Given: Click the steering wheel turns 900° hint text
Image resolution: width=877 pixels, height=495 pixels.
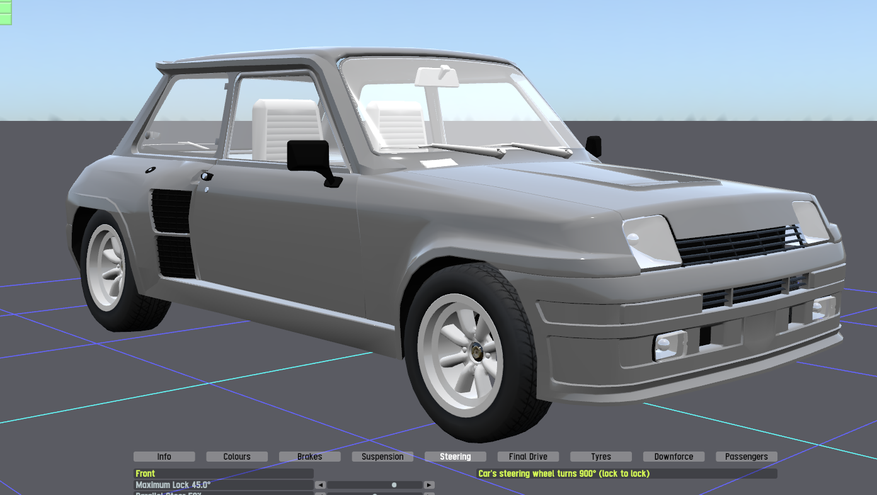Looking at the screenshot, I should tap(564, 474).
